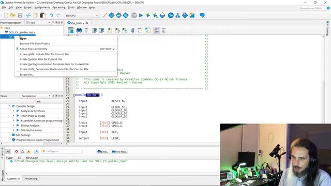
Task: Click the message filter input field
Action: 62,151
